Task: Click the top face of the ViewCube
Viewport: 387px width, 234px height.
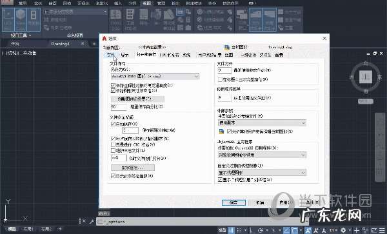Action: [x=366, y=77]
